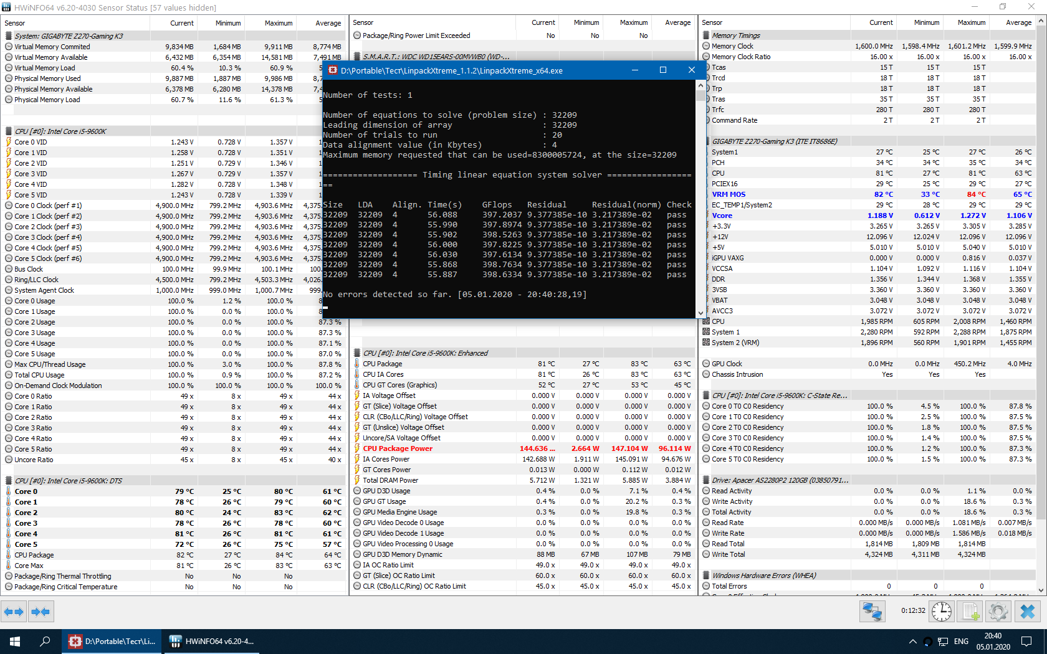1047x654 pixels.
Task: Open the Windows Start menu
Action: click(15, 642)
